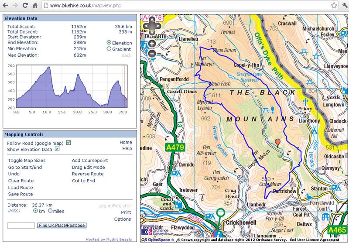Disable the Follow Road checkbox
The width and height of the screenshot is (349, 243).
[x=68, y=143]
